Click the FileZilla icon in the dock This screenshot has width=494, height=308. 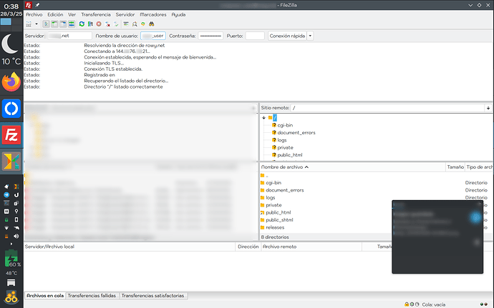click(11, 134)
